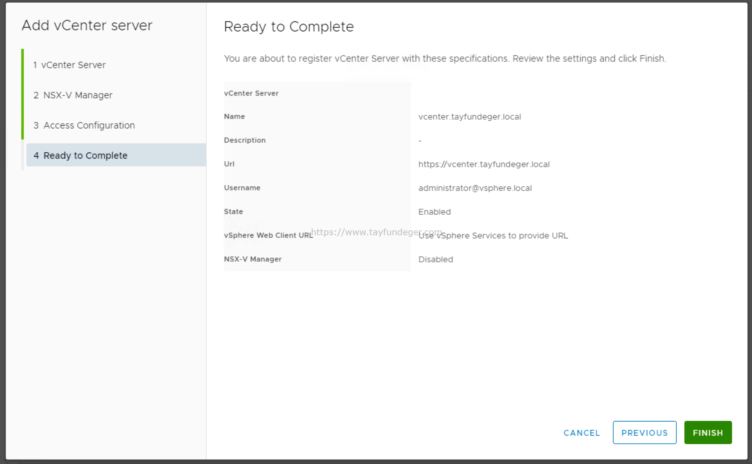Screen dimensions: 752x464
Task: Click the vCenter Server section header
Action: pyautogui.click(x=251, y=93)
